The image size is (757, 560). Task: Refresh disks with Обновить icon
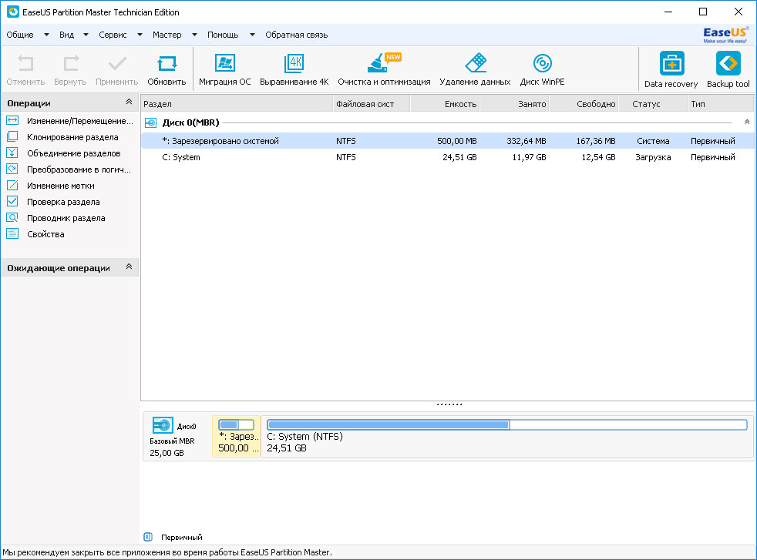167,64
